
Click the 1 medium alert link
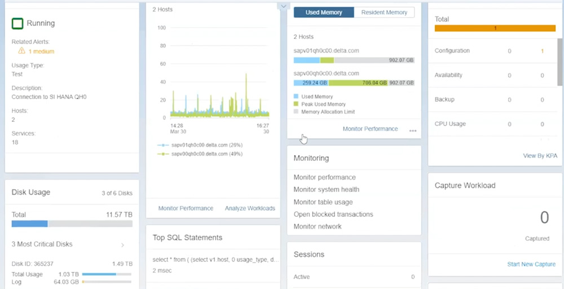point(41,51)
